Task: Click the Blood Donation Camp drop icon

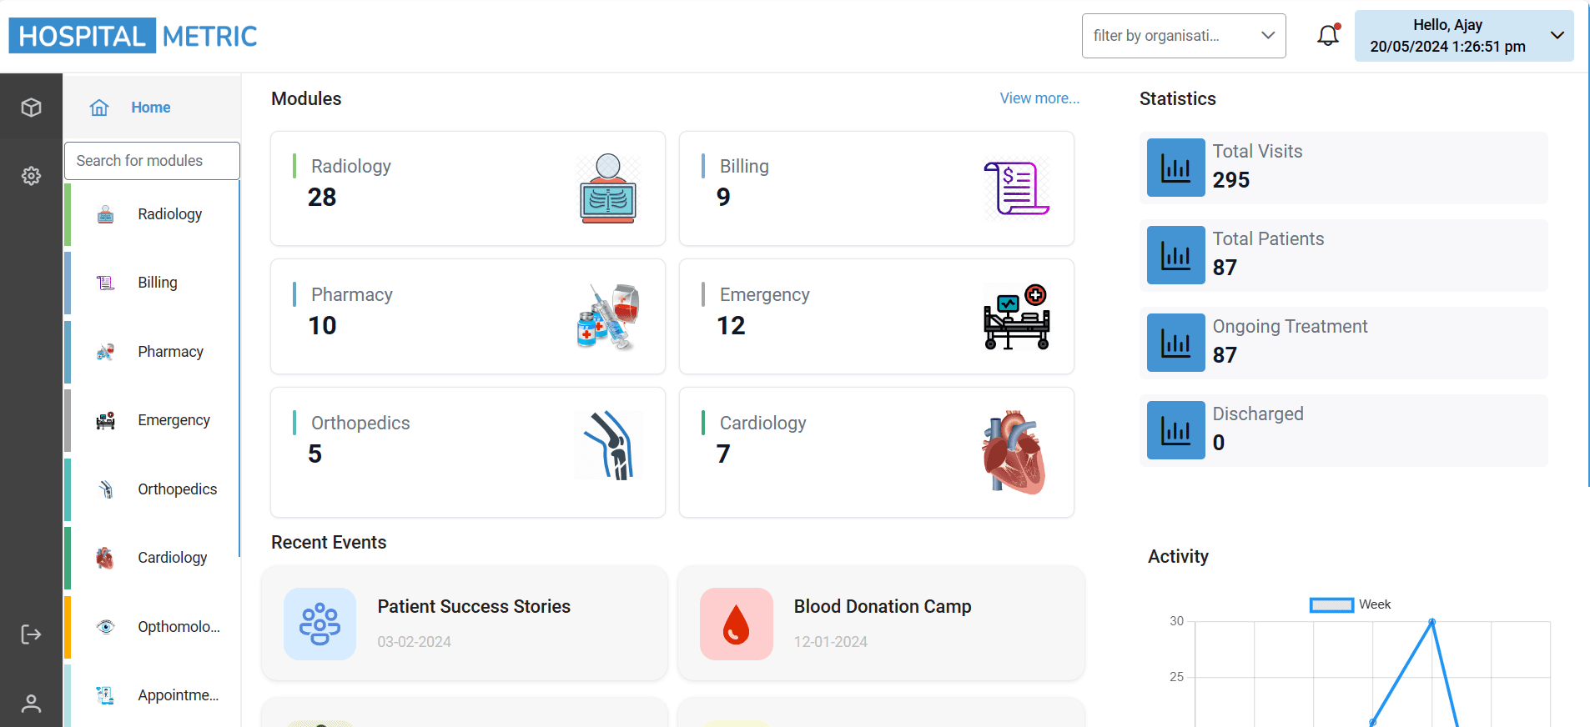Action: coord(736,624)
